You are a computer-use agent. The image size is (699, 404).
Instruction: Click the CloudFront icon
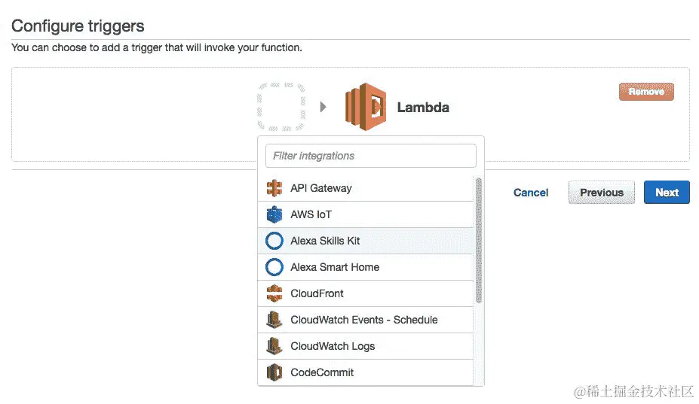tap(274, 293)
